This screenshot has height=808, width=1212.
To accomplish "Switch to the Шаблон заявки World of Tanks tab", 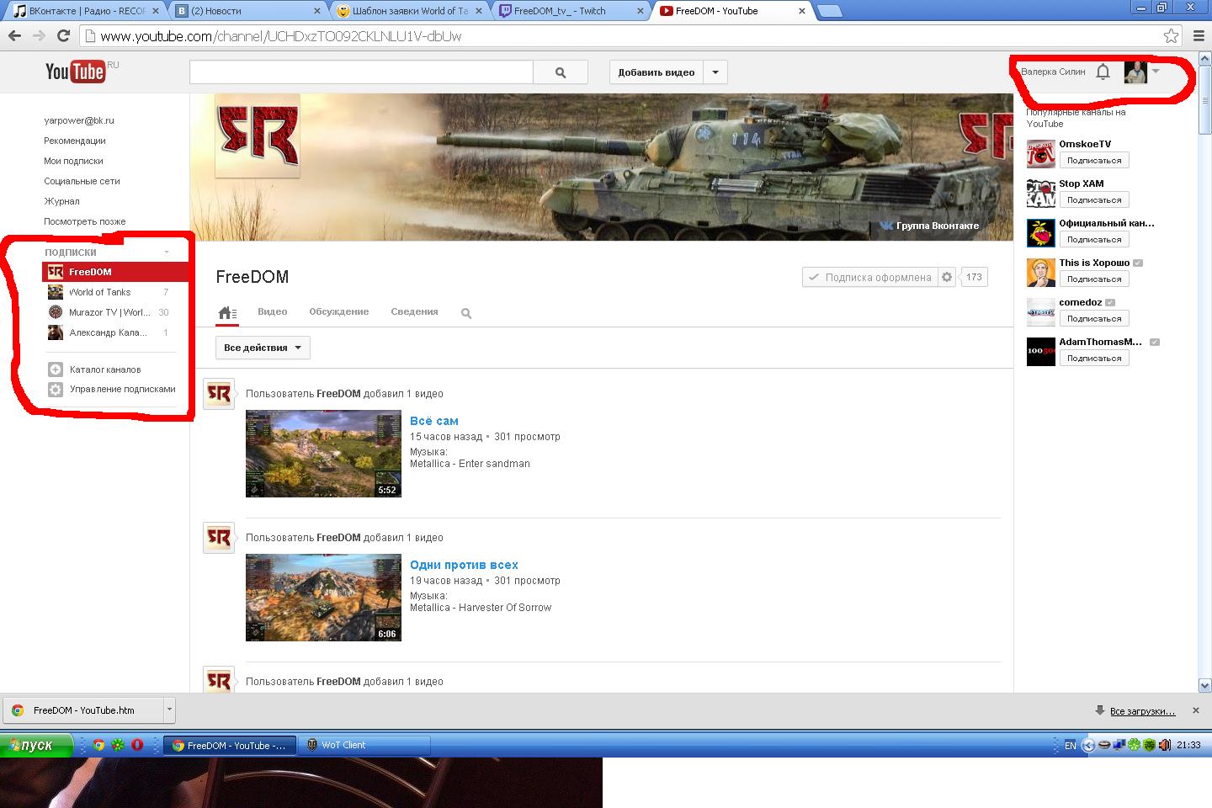I will coord(410,11).
